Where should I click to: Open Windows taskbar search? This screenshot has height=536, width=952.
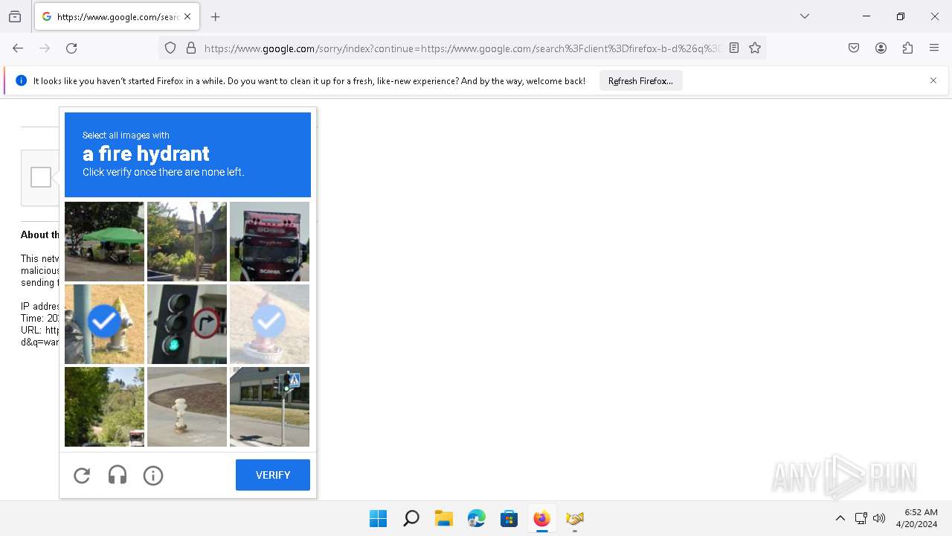pyautogui.click(x=411, y=518)
